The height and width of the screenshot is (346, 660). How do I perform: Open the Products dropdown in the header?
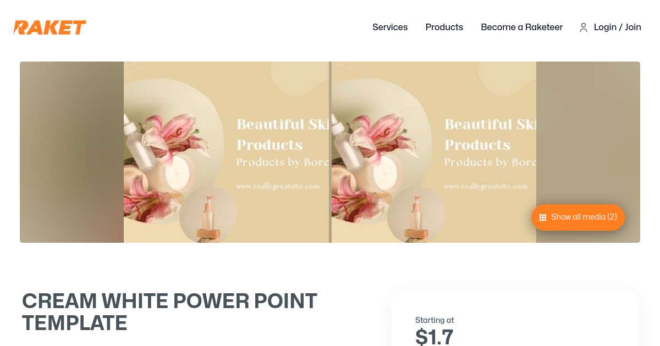point(444,27)
